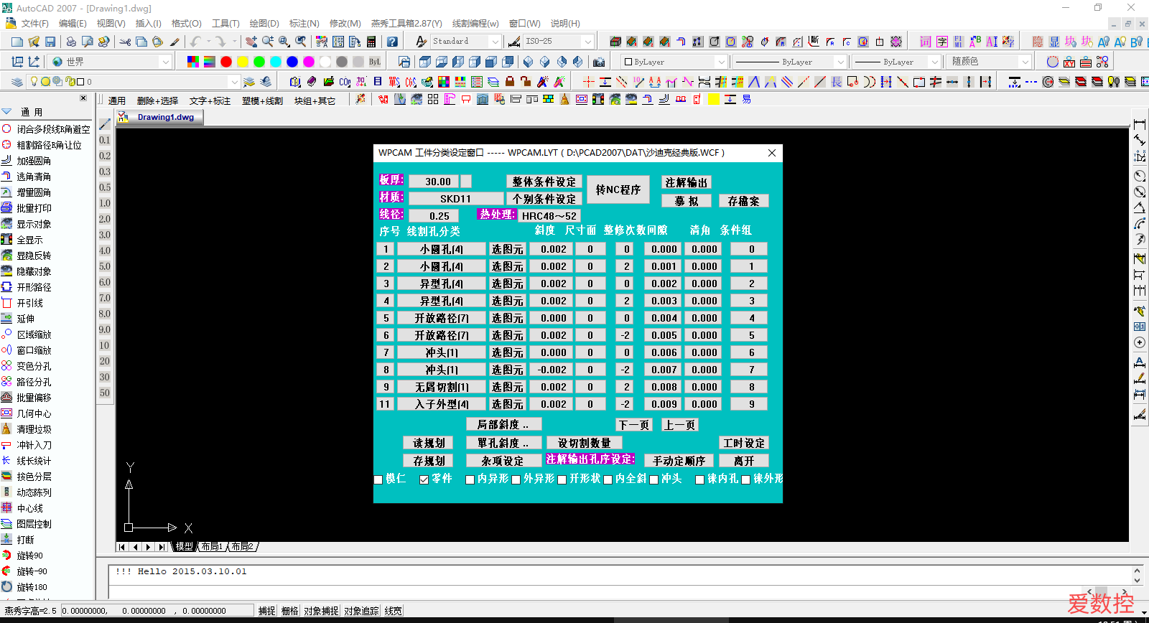Click the 离开 exit button
The width and height of the screenshot is (1149, 623).
(744, 461)
